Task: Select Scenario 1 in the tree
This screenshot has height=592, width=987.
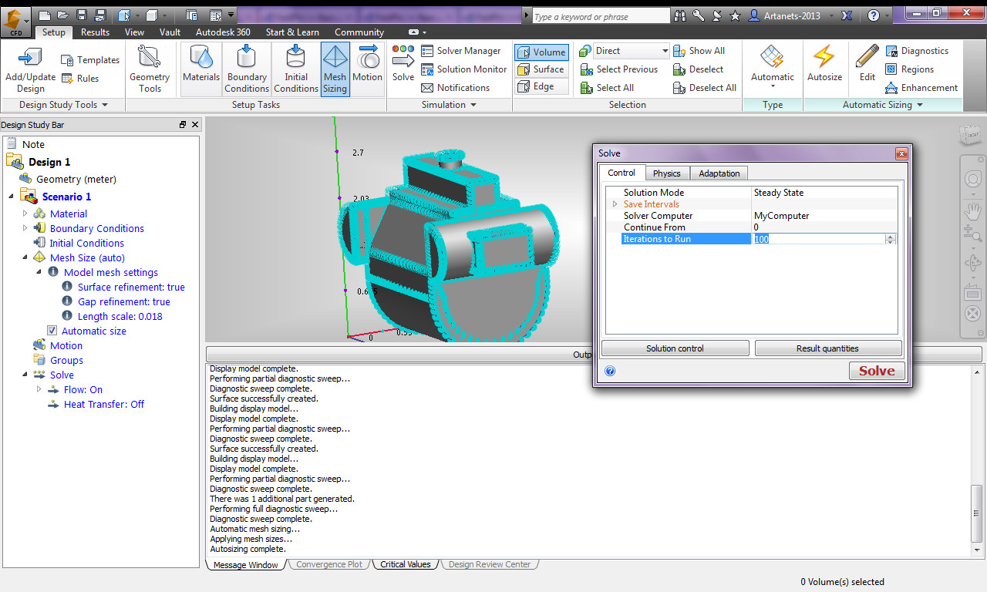Action: point(66,197)
